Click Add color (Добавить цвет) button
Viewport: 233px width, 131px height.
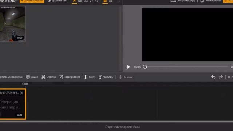[57, 1]
